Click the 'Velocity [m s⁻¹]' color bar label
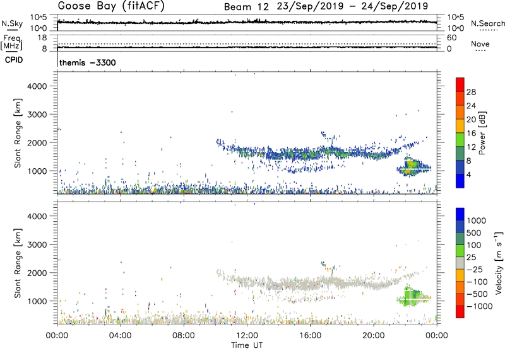505x349 pixels. 499,263
